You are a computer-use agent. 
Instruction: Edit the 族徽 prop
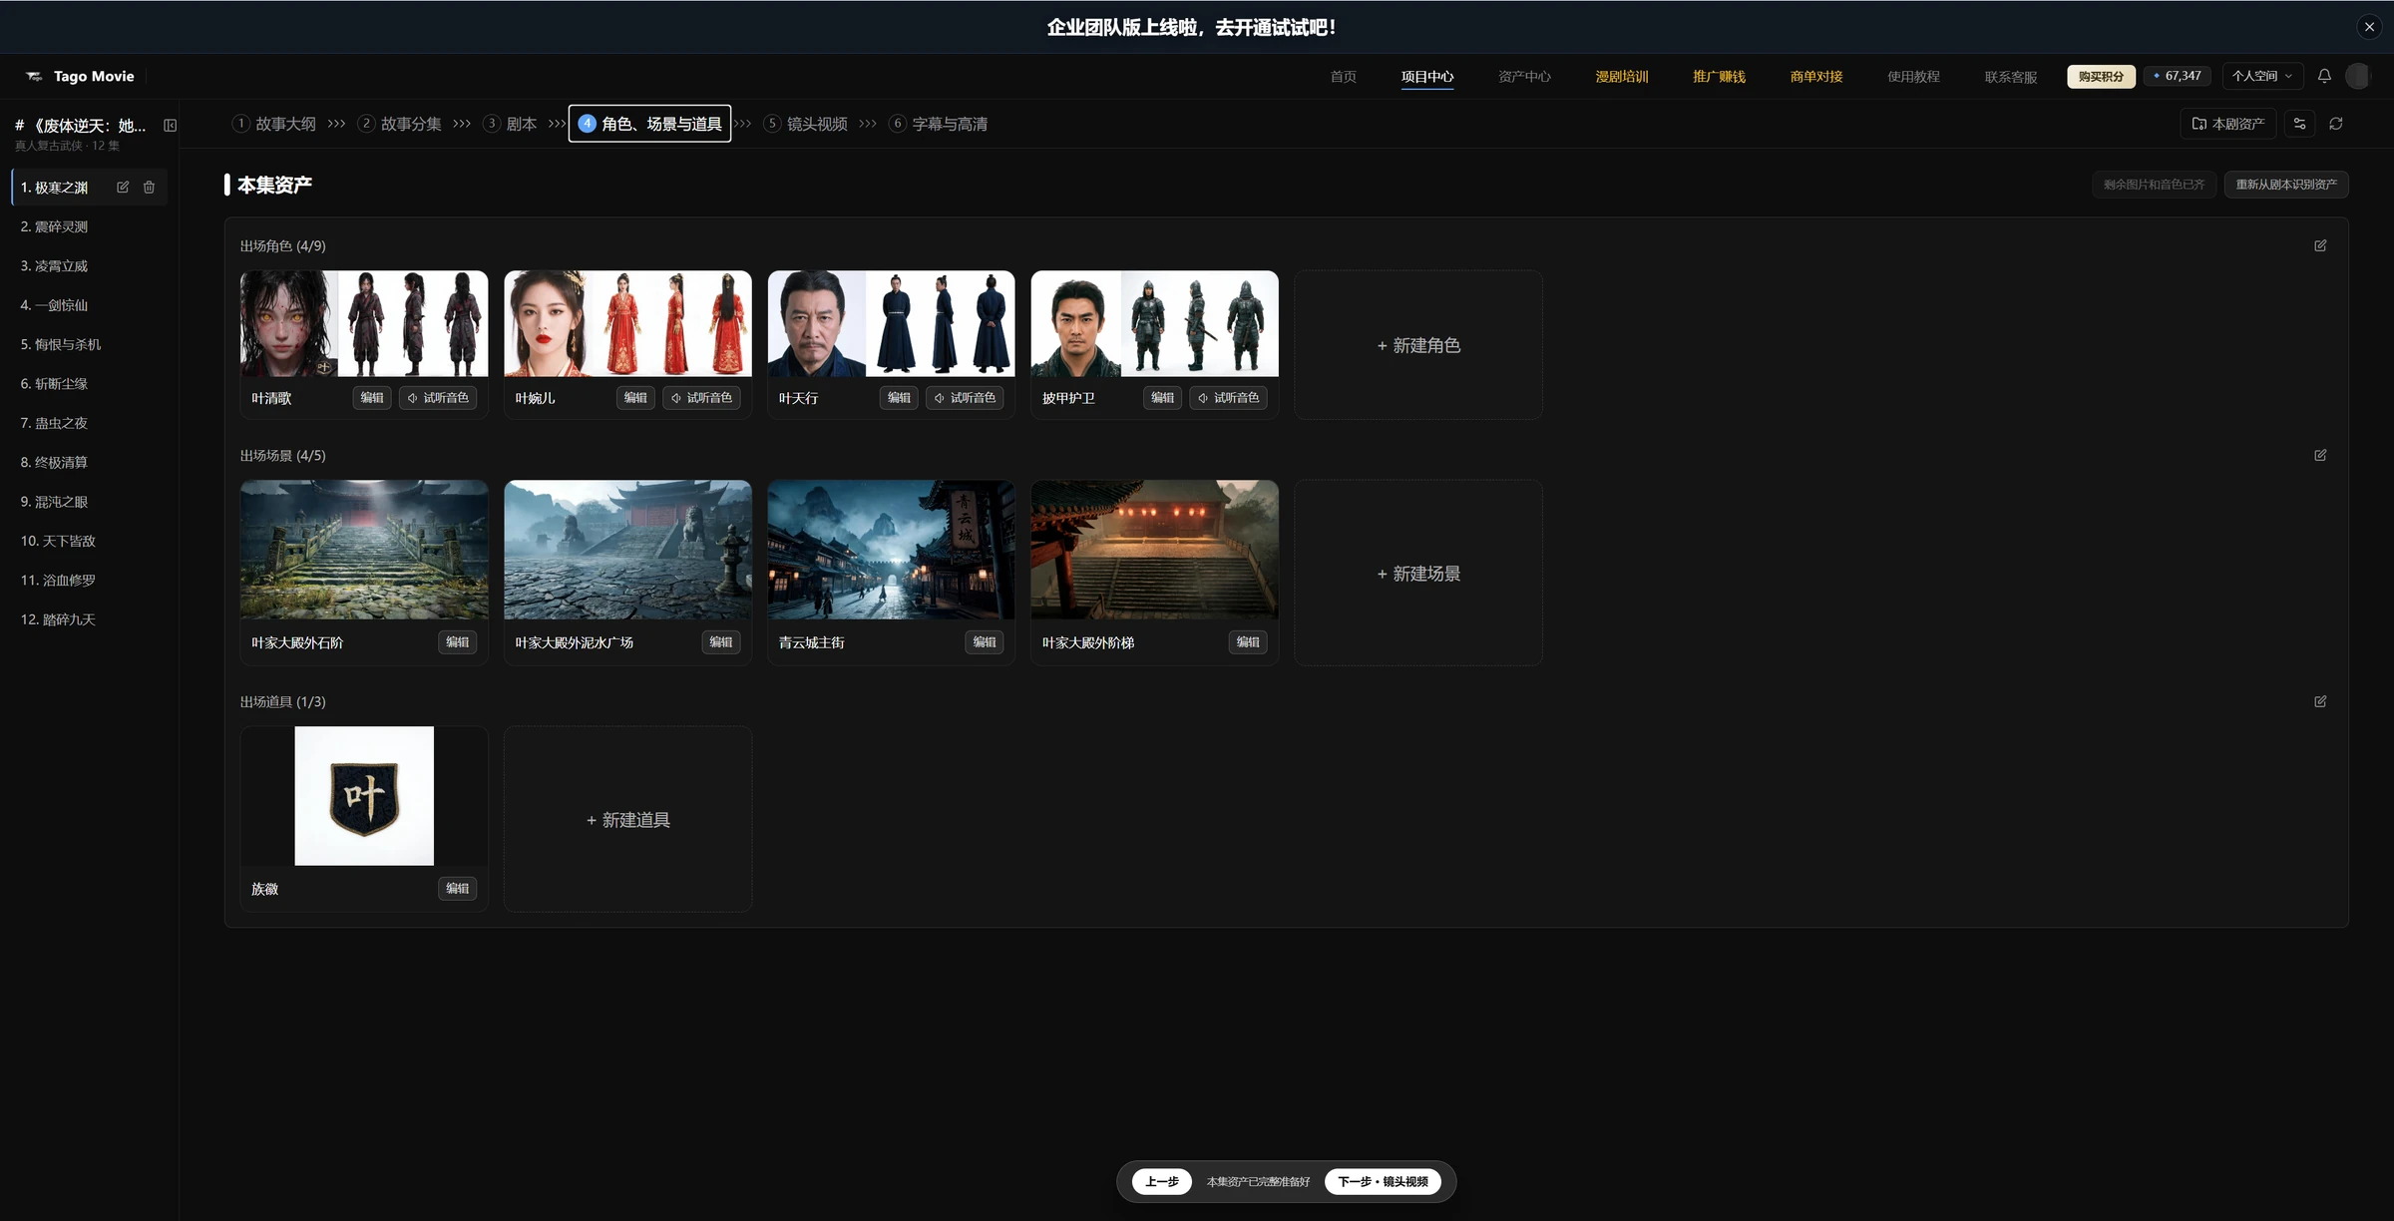coord(457,889)
